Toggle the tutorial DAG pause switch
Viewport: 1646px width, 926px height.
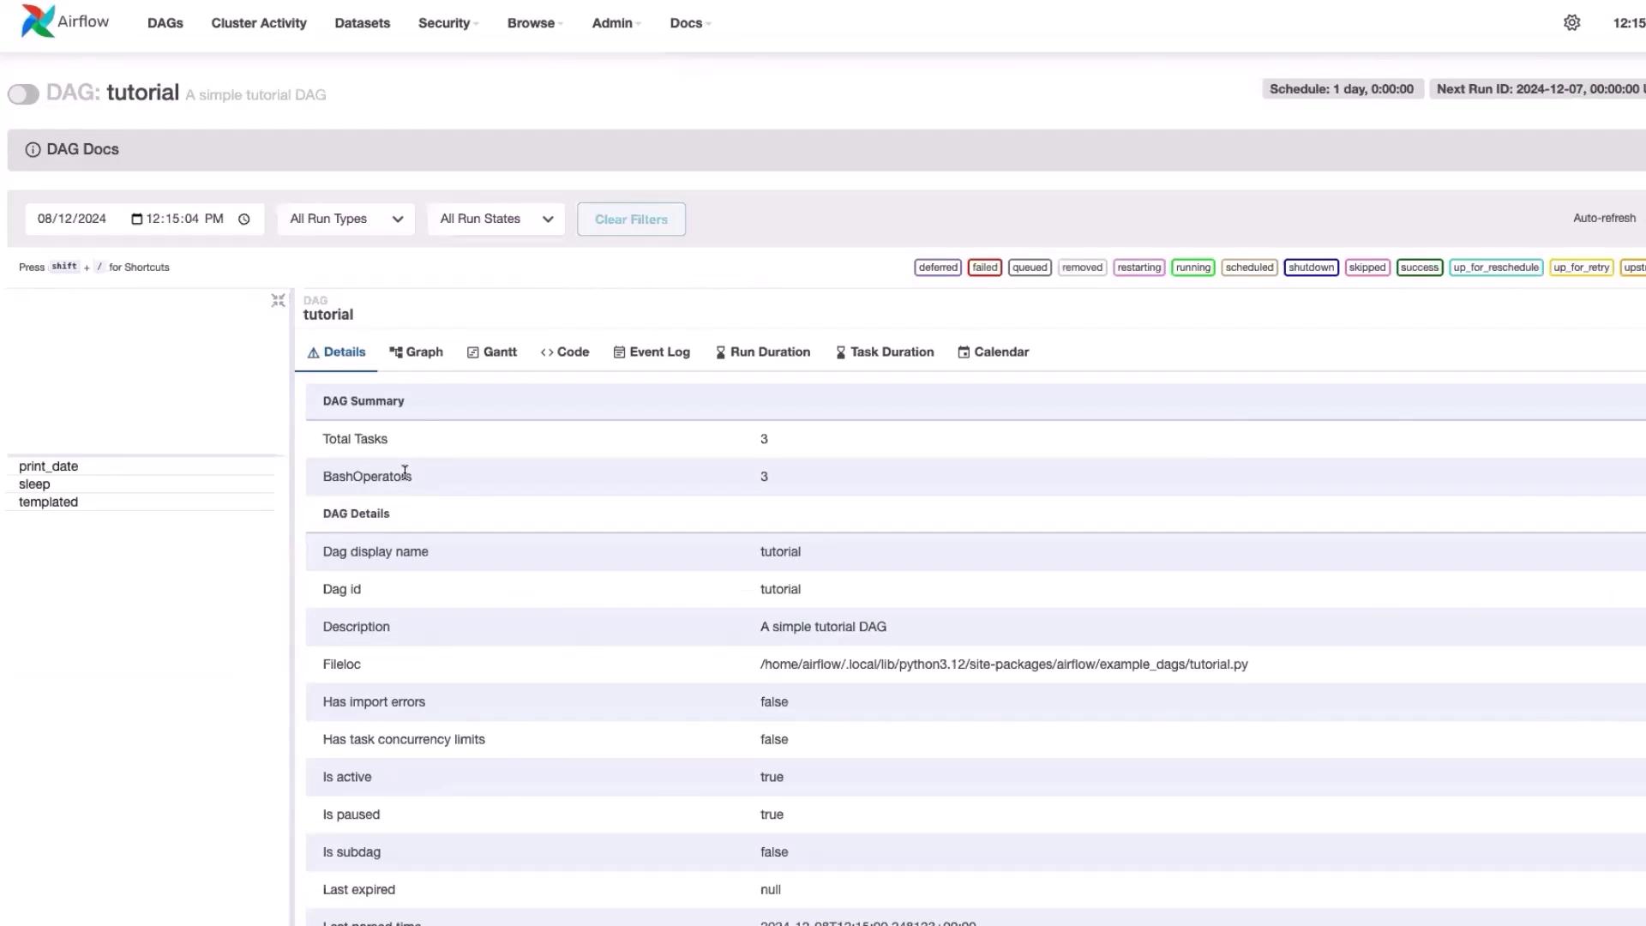(x=23, y=94)
